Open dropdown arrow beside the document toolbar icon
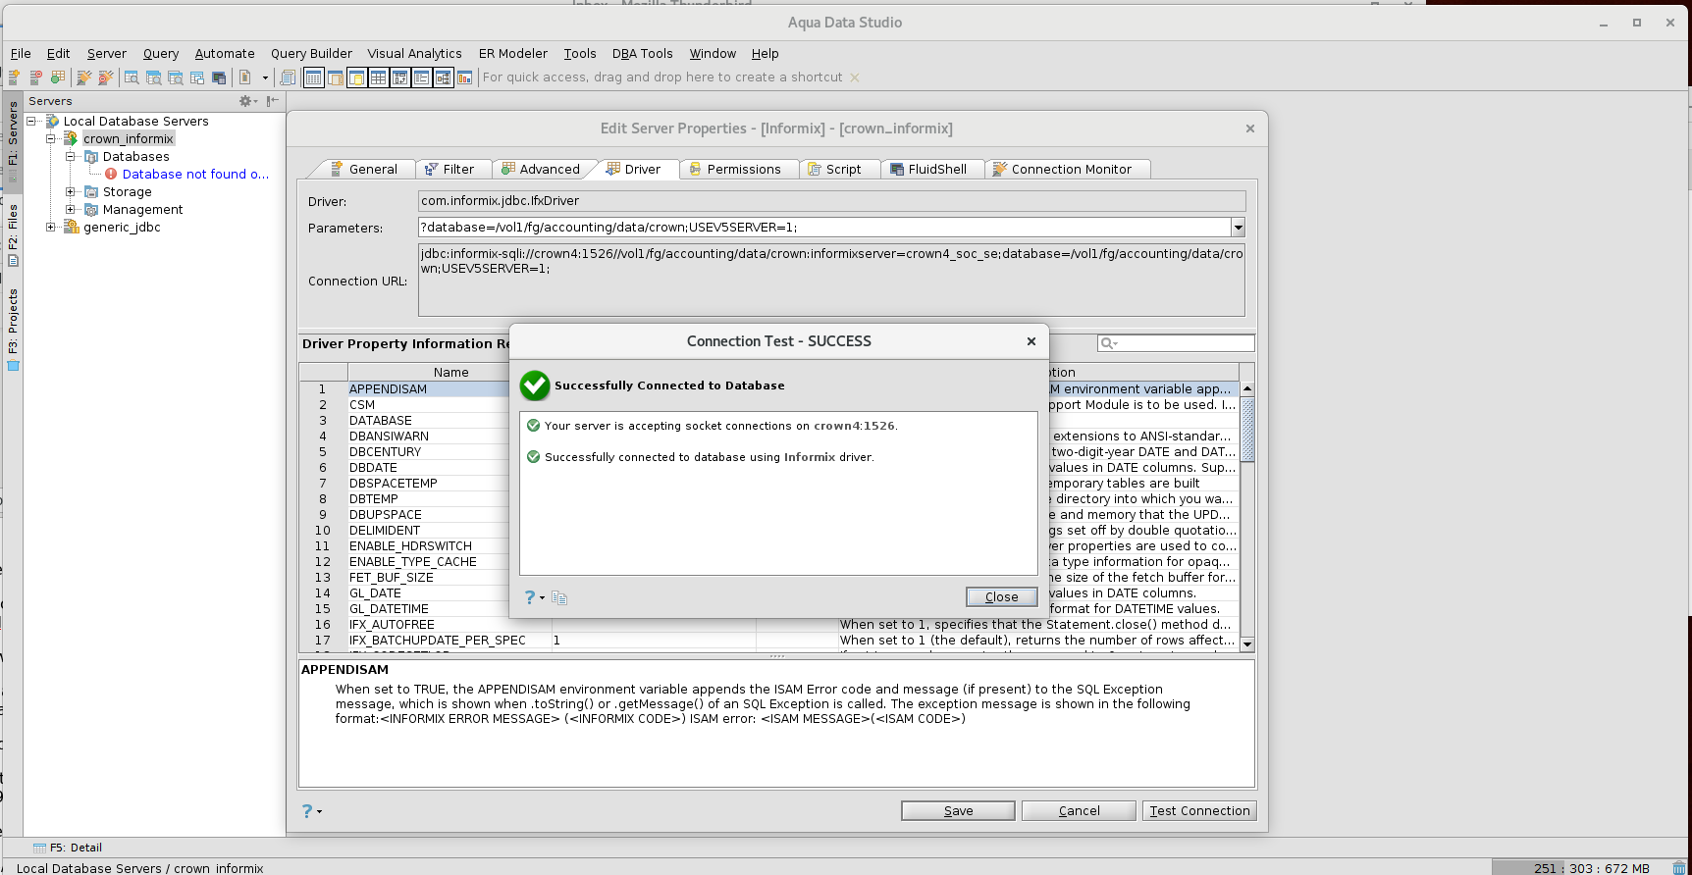This screenshot has height=875, width=1692. (265, 77)
